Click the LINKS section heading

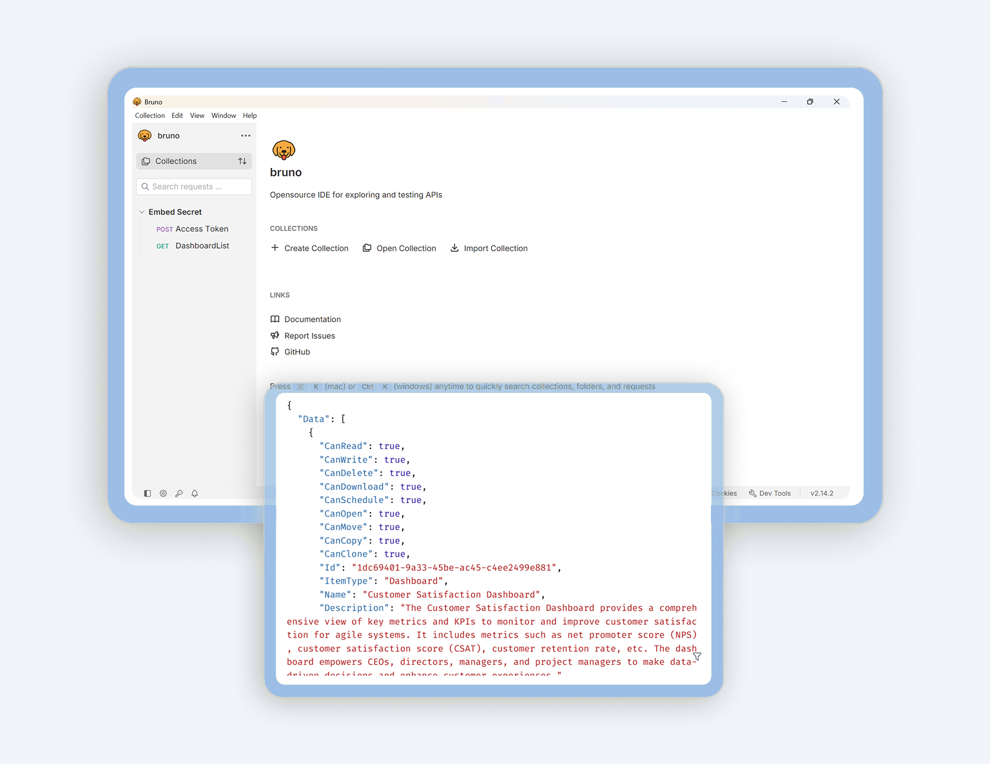point(280,295)
